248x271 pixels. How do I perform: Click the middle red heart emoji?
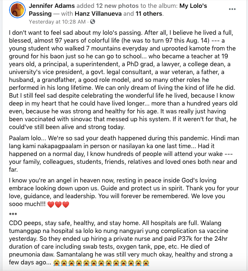[x=58, y=205]
